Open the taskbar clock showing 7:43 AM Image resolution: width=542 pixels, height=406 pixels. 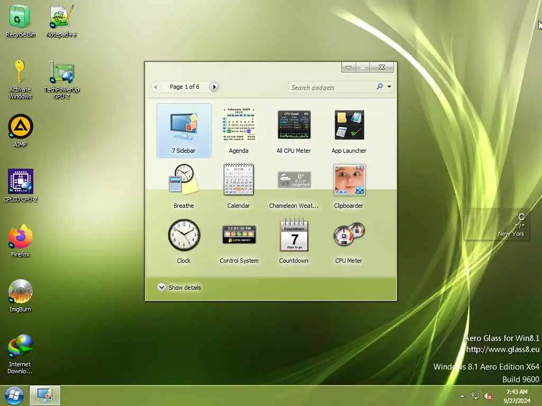click(517, 396)
